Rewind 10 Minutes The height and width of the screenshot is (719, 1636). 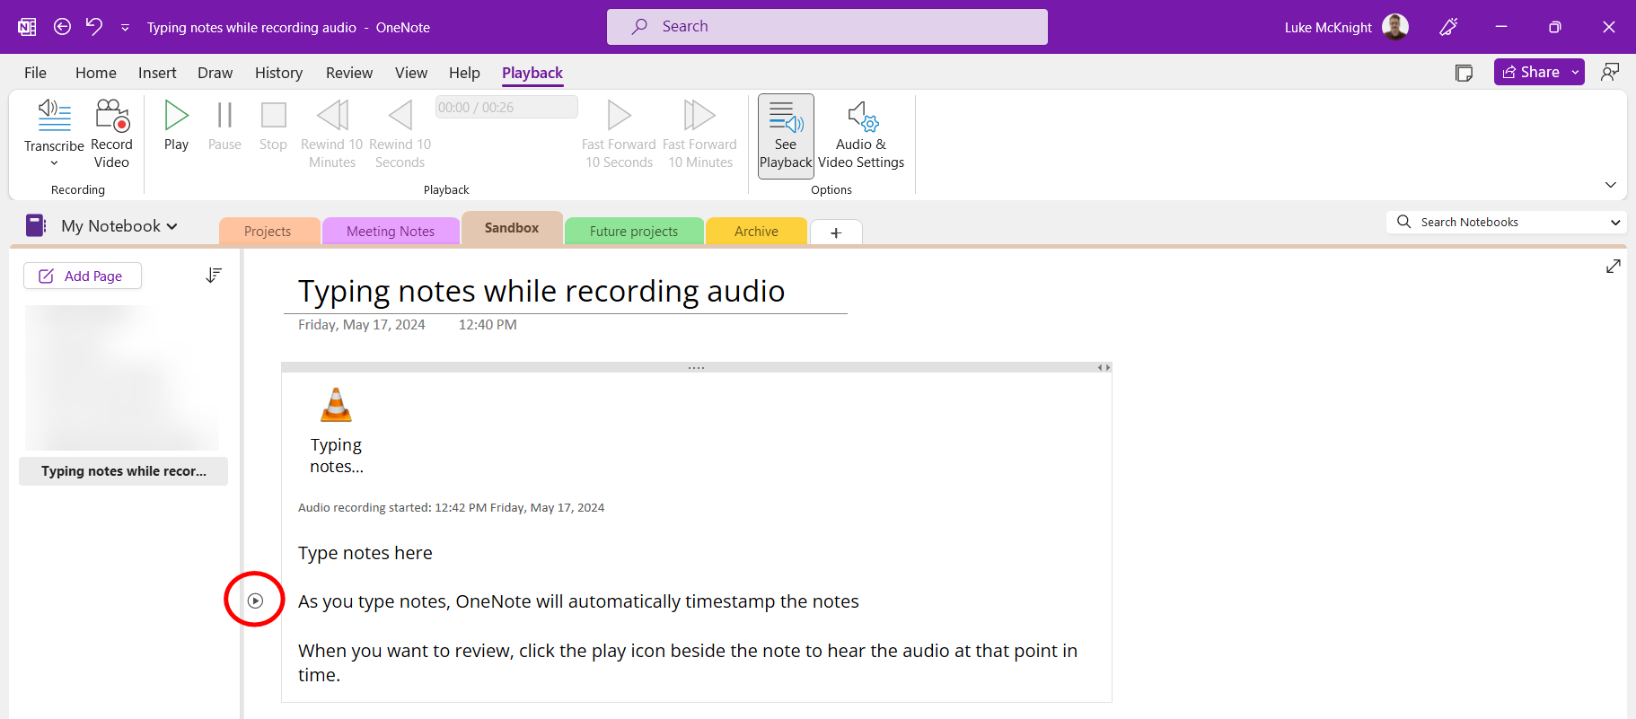coord(332,135)
